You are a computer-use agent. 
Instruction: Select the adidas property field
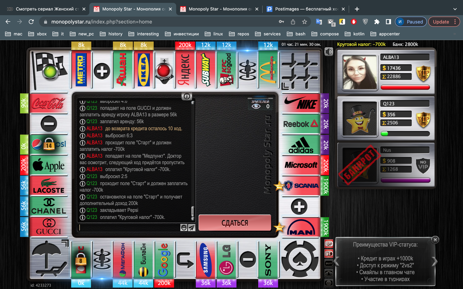(301, 144)
